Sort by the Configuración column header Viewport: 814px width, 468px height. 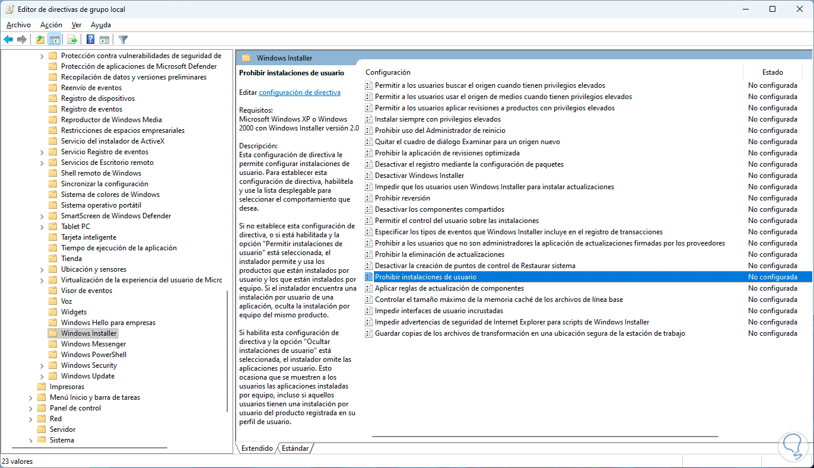point(387,72)
